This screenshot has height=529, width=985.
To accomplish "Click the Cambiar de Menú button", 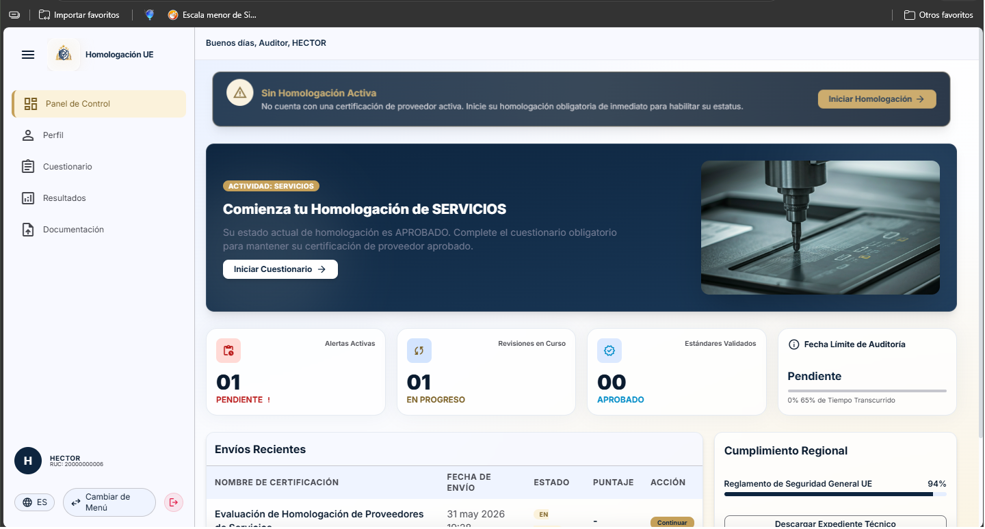I will coord(109,502).
